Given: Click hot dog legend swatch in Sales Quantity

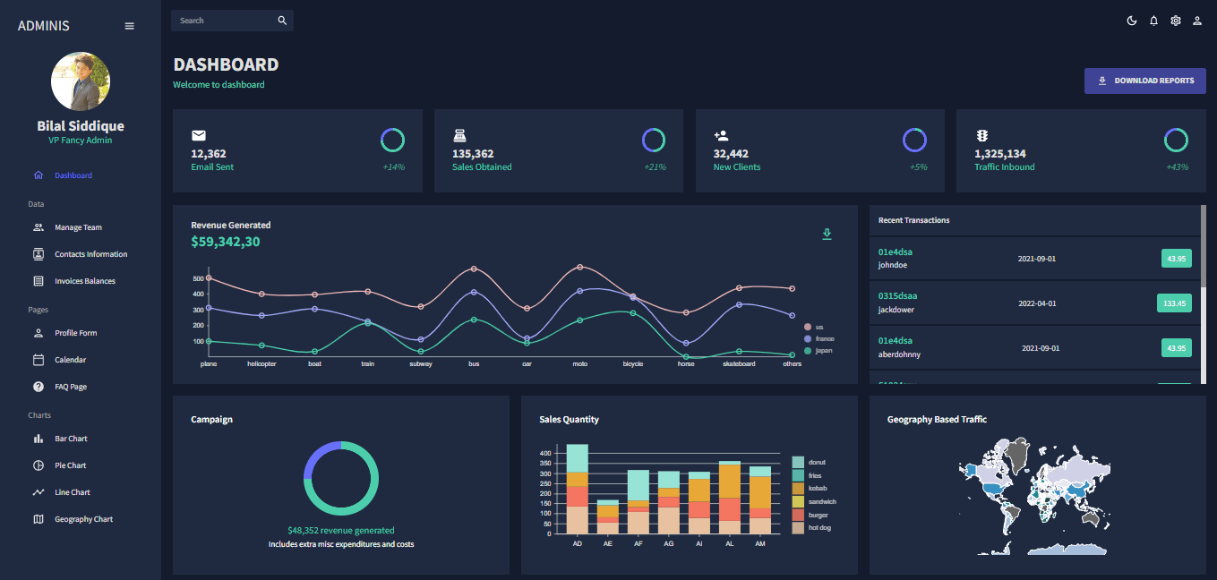Looking at the screenshot, I should point(798,528).
